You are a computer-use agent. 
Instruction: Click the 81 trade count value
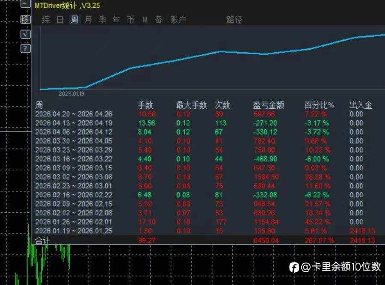[219, 195]
